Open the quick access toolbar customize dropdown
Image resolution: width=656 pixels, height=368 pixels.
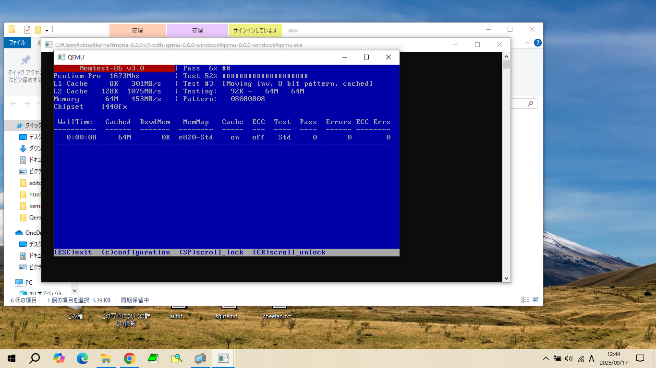point(47,30)
